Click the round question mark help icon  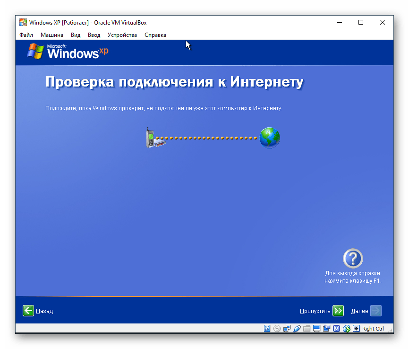353,258
